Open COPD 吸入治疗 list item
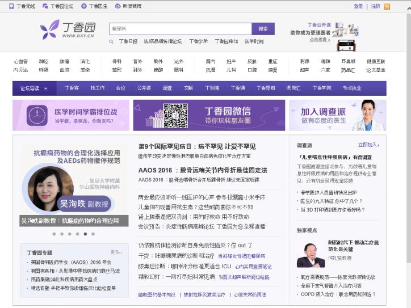 pyautogui.click(x=338, y=294)
